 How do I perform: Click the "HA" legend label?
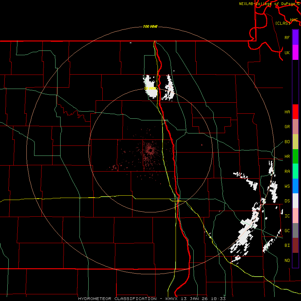click(x=287, y=112)
